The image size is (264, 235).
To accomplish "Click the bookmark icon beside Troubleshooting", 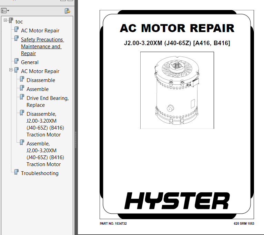I will pyautogui.click(x=17, y=172).
